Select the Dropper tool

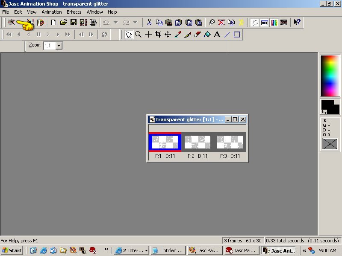point(178,35)
